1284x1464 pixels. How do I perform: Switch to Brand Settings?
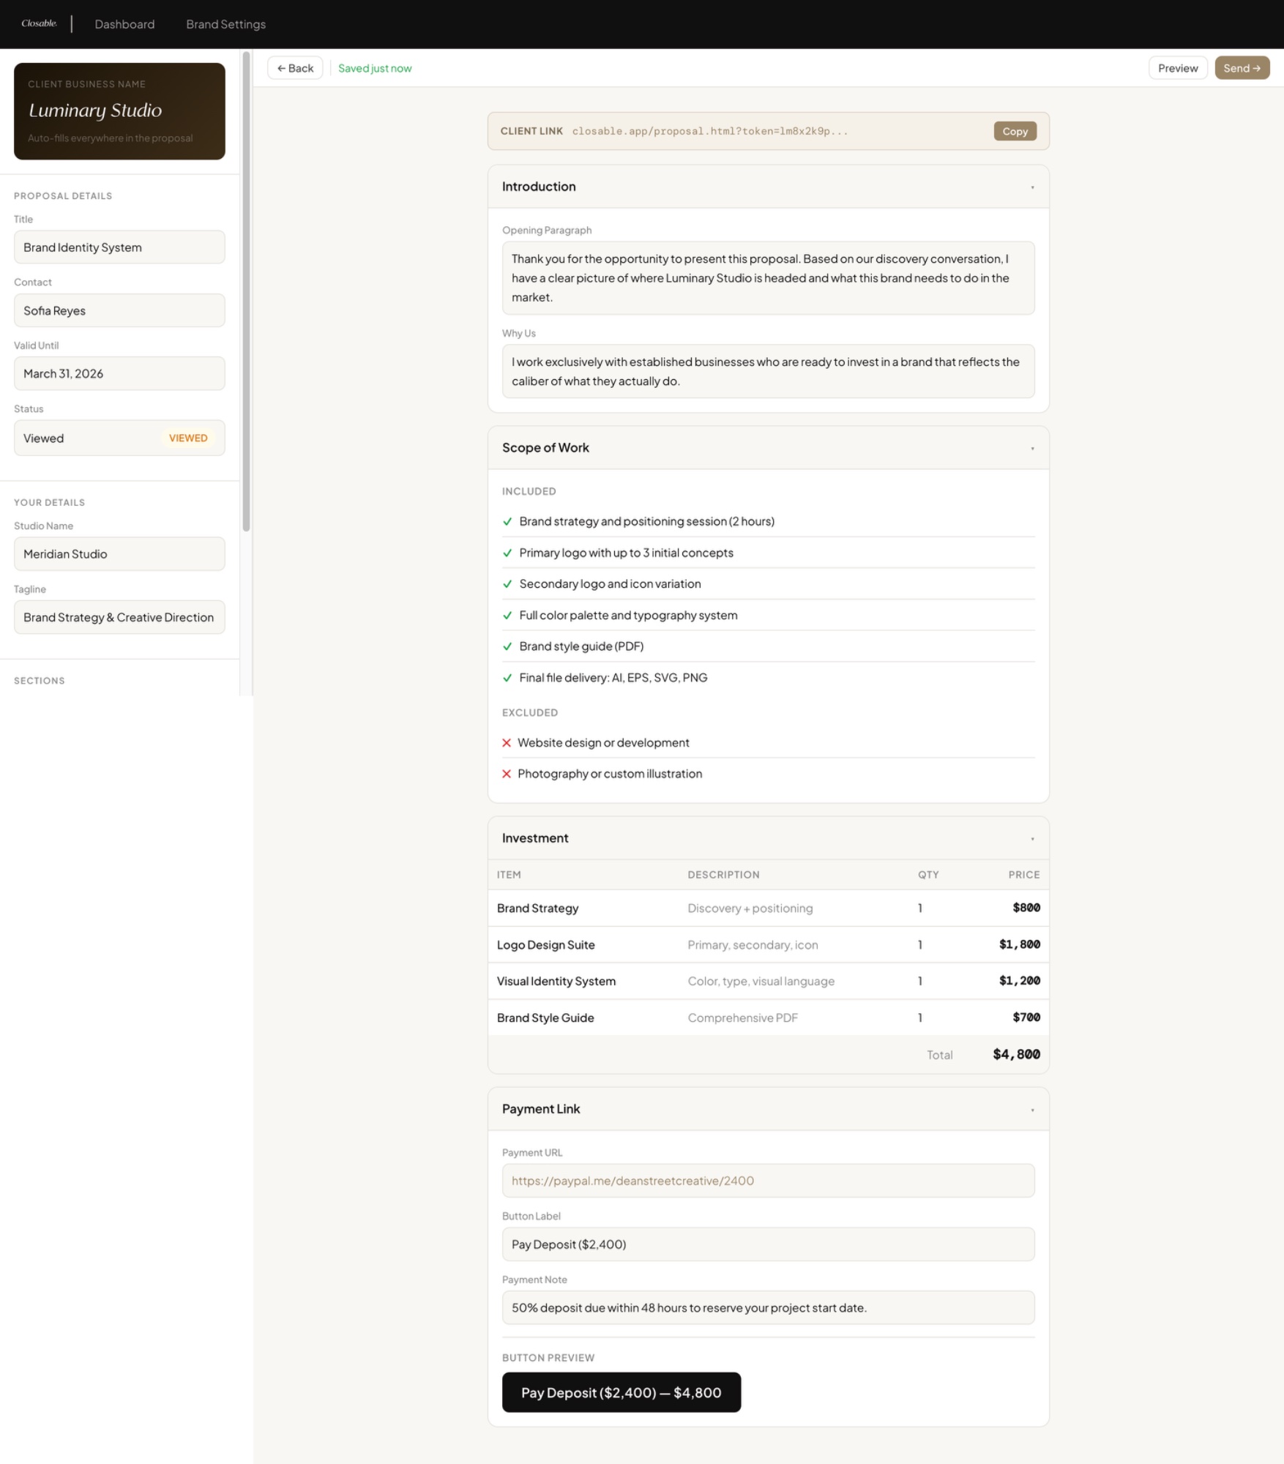(225, 23)
